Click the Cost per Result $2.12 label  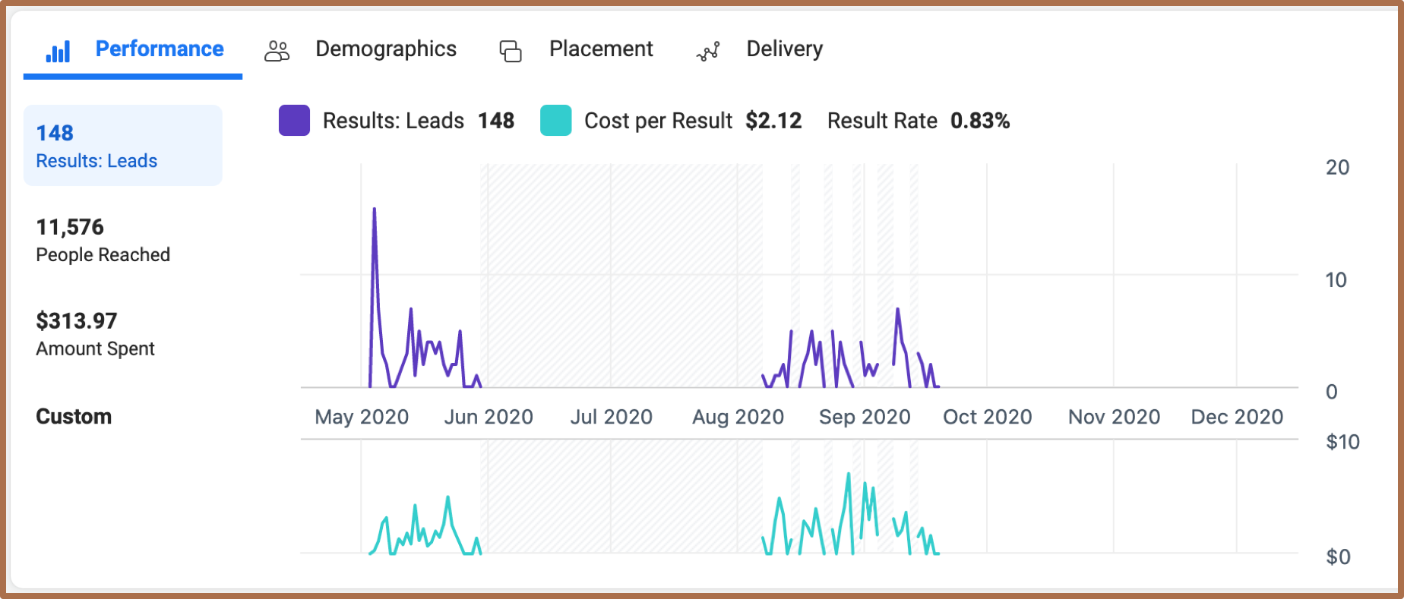pos(693,121)
